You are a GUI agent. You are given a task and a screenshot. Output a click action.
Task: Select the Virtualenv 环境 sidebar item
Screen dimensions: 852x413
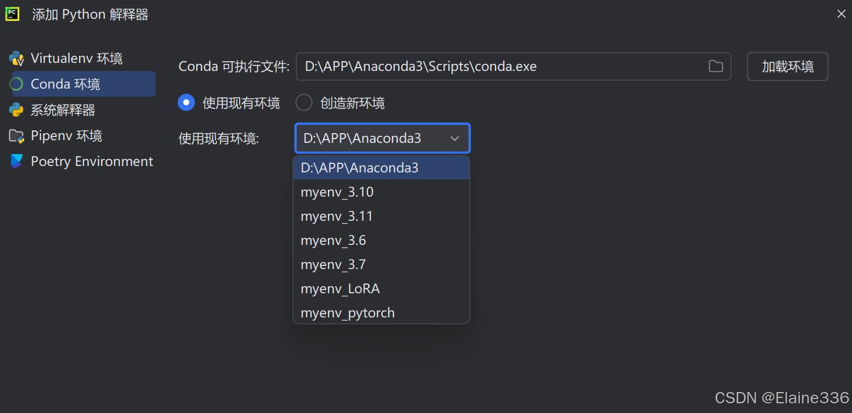[x=82, y=59]
